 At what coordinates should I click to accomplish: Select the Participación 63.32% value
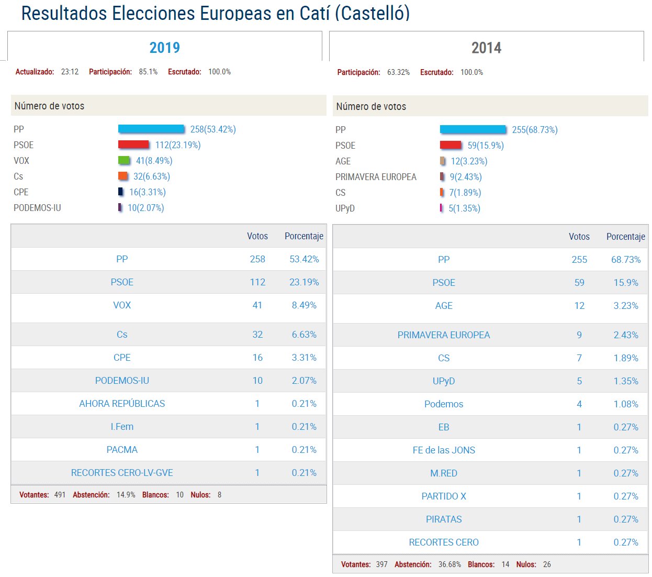tap(399, 72)
